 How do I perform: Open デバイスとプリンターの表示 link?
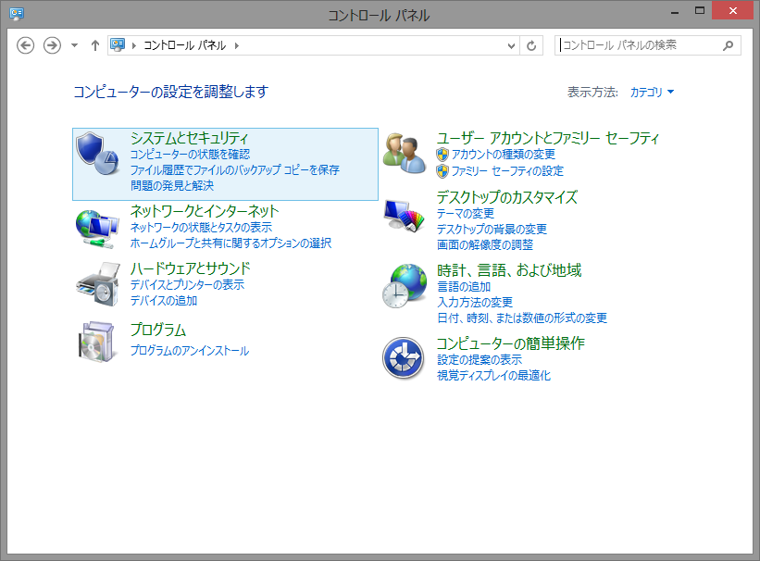[187, 284]
